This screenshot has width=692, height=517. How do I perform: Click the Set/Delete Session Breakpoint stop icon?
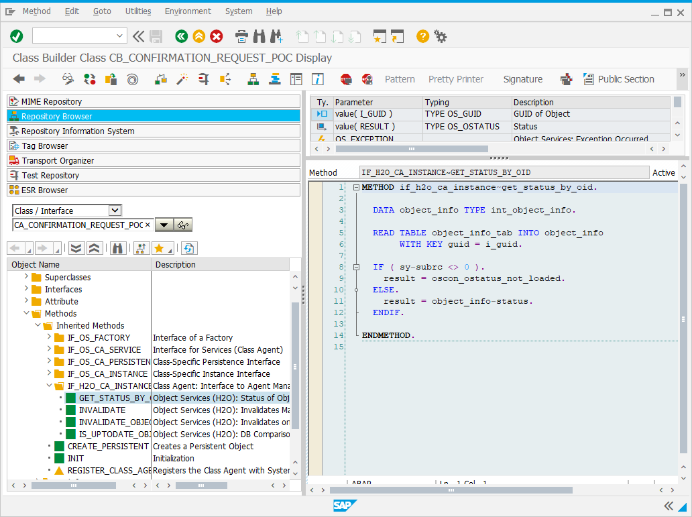click(346, 79)
